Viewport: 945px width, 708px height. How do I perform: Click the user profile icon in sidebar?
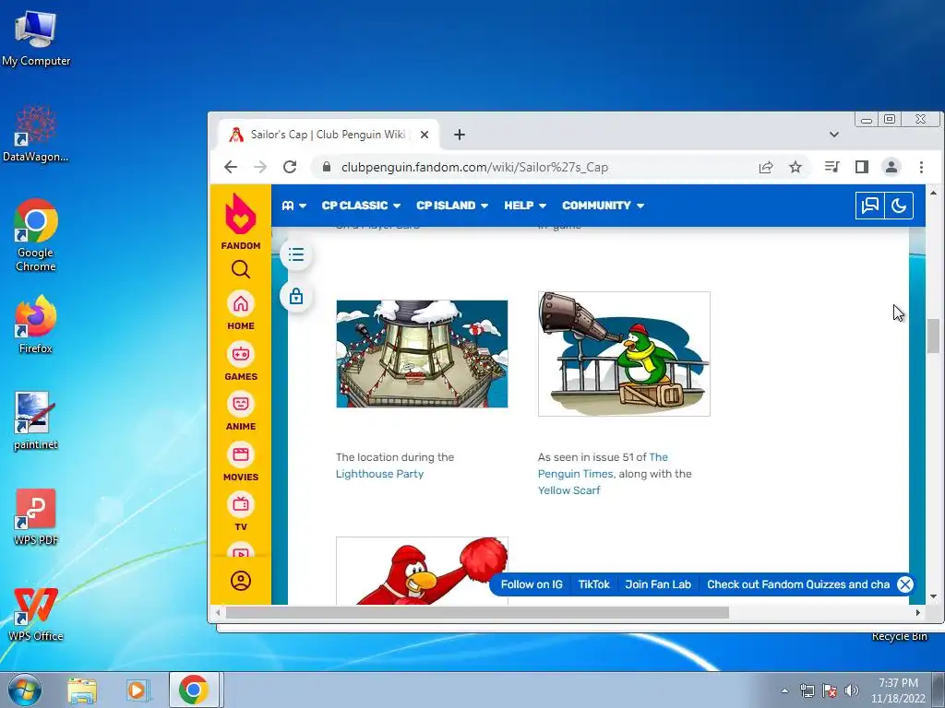coord(241,581)
